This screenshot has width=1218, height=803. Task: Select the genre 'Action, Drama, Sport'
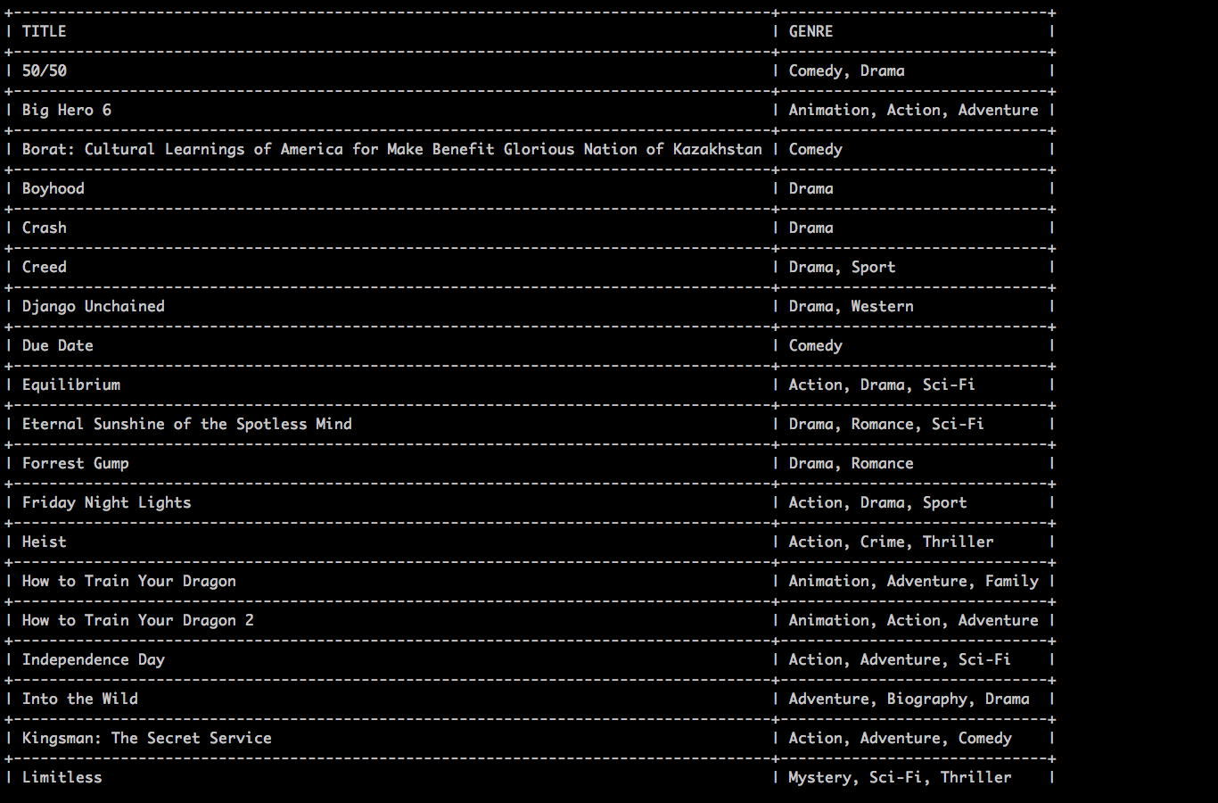(877, 502)
